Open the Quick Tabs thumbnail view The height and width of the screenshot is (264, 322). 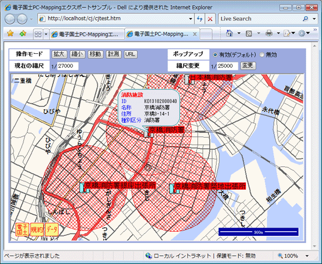pos(38,34)
